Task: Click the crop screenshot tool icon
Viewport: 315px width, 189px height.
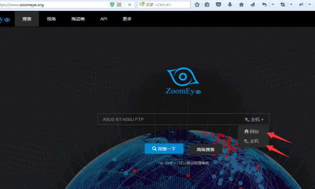Action: coord(283,5)
